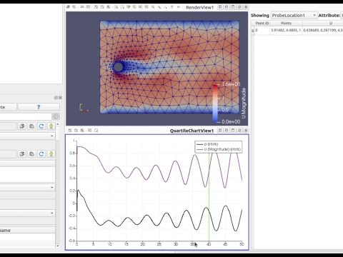Viewport: 343px width, 257px height.
Task: Toggle advanced properties gear button
Action: point(56,116)
